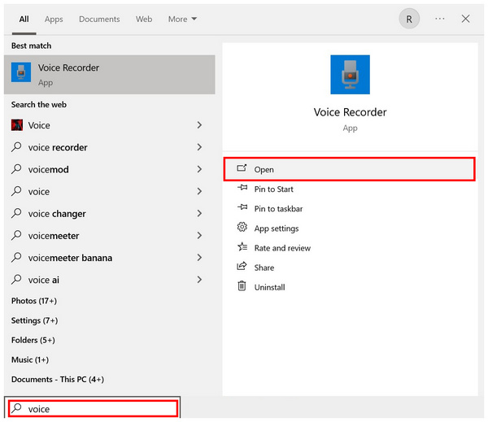The image size is (488, 422).
Task: Open the R user account avatar
Action: click(x=409, y=19)
